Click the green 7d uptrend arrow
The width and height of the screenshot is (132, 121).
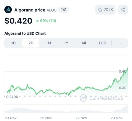pyautogui.click(x=37, y=21)
